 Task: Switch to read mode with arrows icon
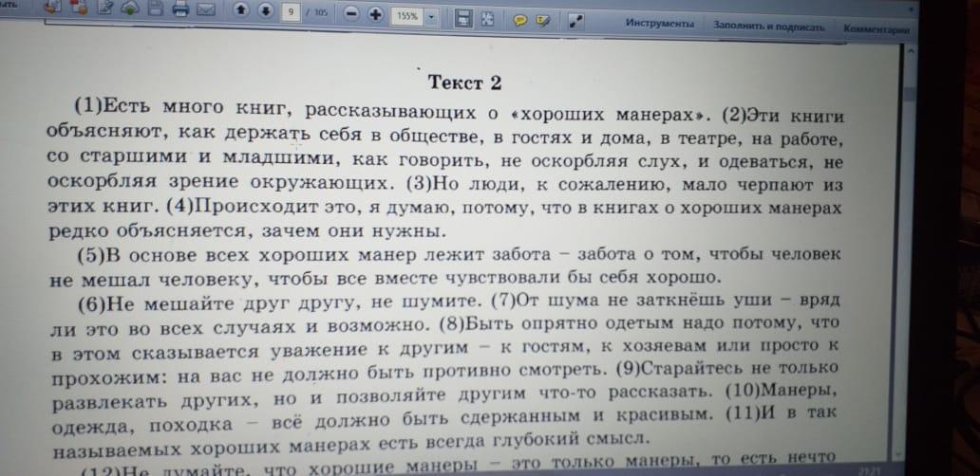click(x=575, y=22)
